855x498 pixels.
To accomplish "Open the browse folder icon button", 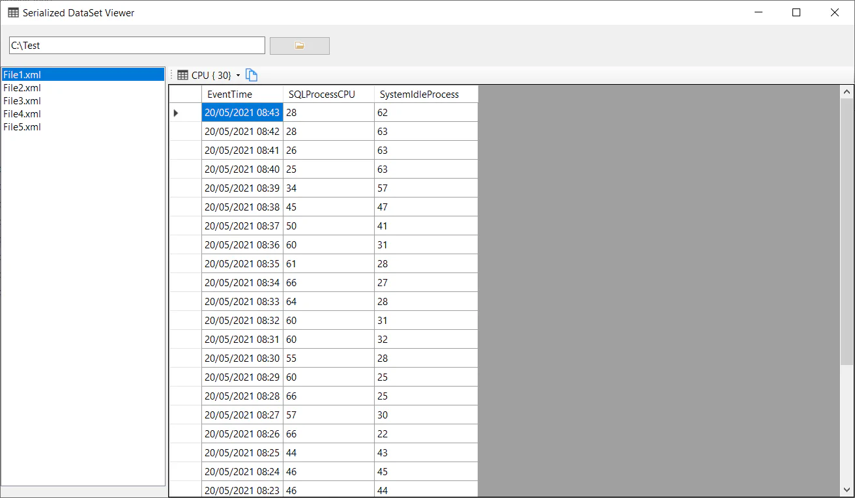I will [x=299, y=46].
